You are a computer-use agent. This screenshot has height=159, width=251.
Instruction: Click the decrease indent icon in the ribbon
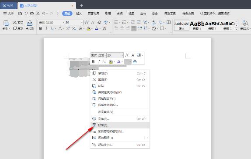(132, 23)
